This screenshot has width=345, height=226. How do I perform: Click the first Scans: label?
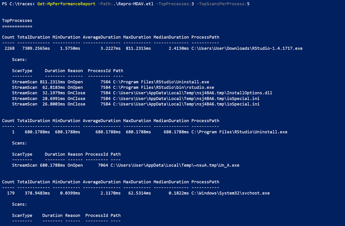click(20, 60)
